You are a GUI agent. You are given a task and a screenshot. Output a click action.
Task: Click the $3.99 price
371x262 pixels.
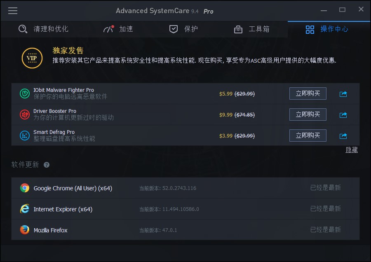[226, 136]
